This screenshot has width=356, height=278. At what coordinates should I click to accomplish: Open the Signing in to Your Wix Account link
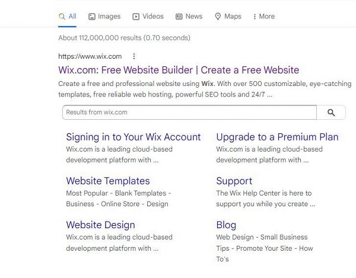tap(133, 137)
